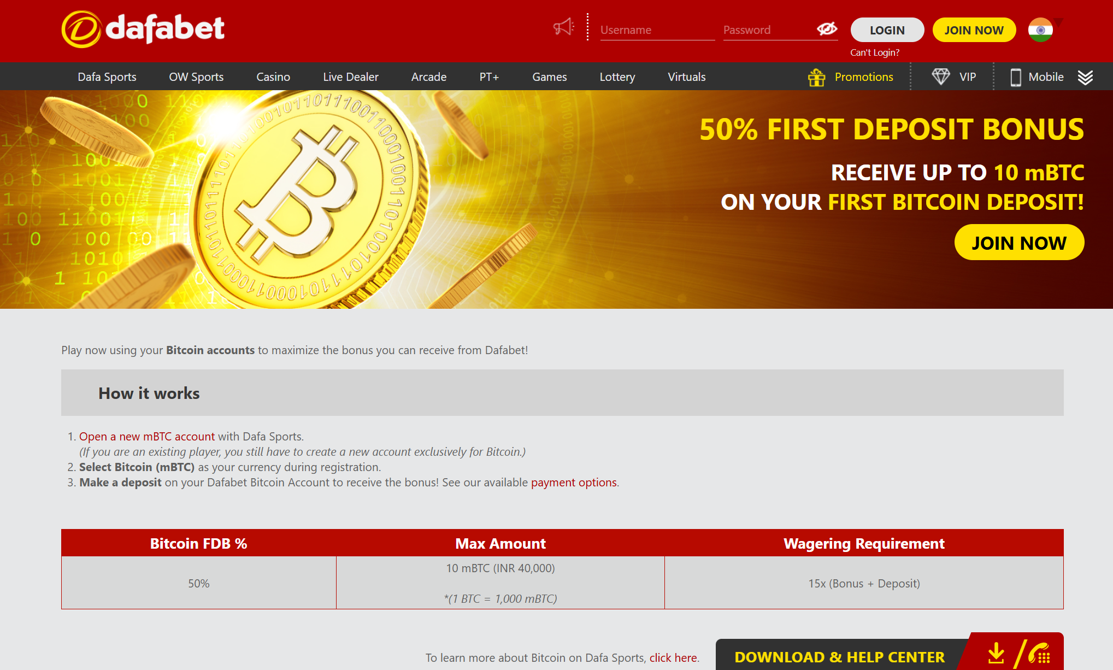Click the phone support icon
The width and height of the screenshot is (1113, 670).
1039,654
